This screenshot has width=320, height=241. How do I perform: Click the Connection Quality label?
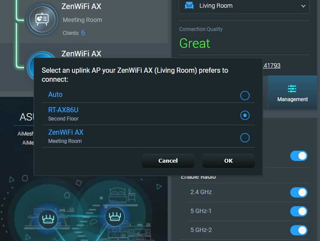click(x=201, y=29)
